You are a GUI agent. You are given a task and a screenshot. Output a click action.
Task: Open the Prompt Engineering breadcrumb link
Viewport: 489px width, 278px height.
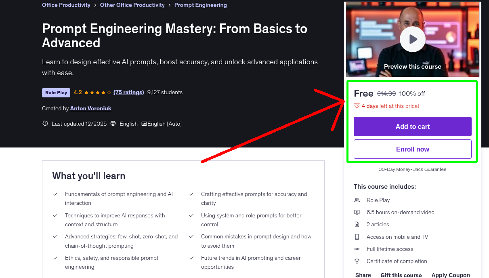(200, 5)
